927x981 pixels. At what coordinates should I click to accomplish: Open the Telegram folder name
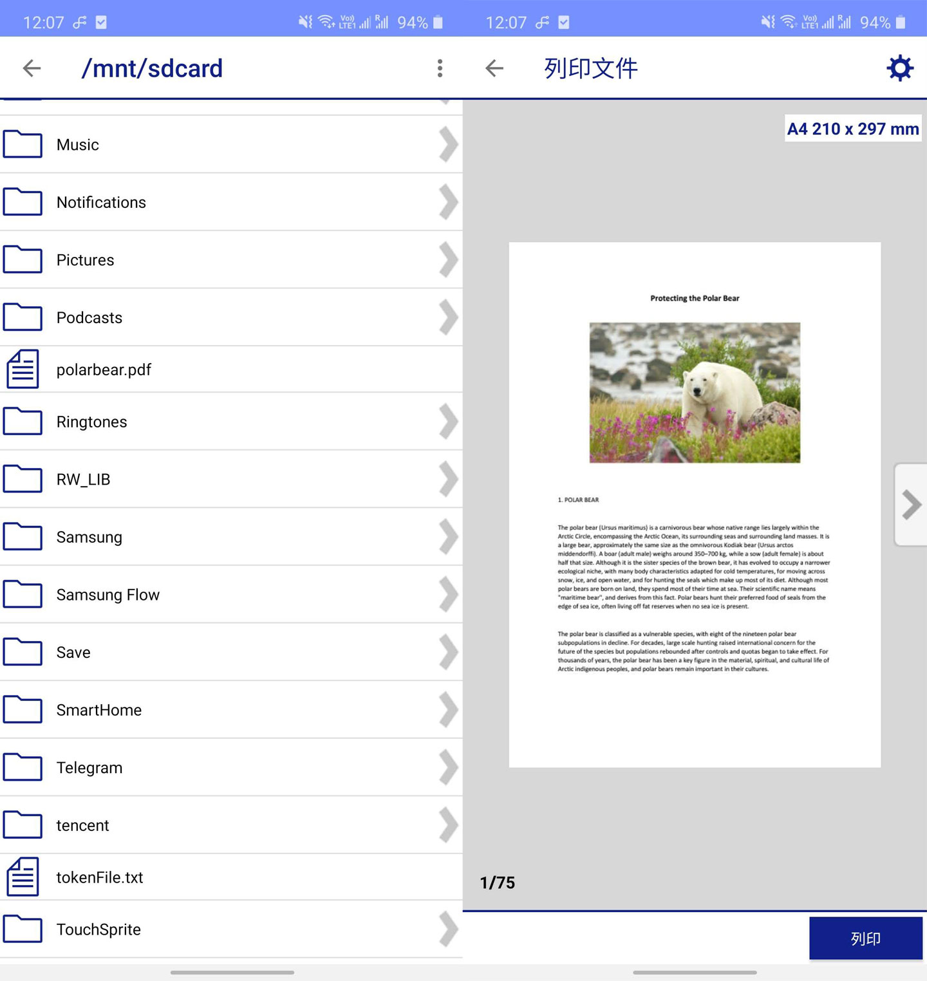pos(89,767)
